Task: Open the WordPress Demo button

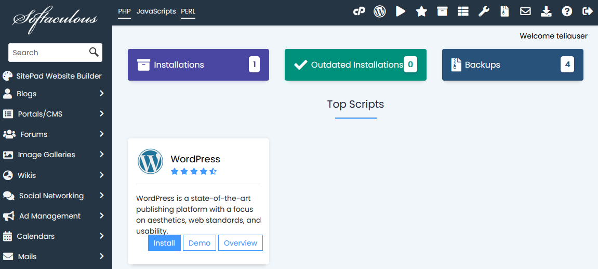Action: coord(200,243)
